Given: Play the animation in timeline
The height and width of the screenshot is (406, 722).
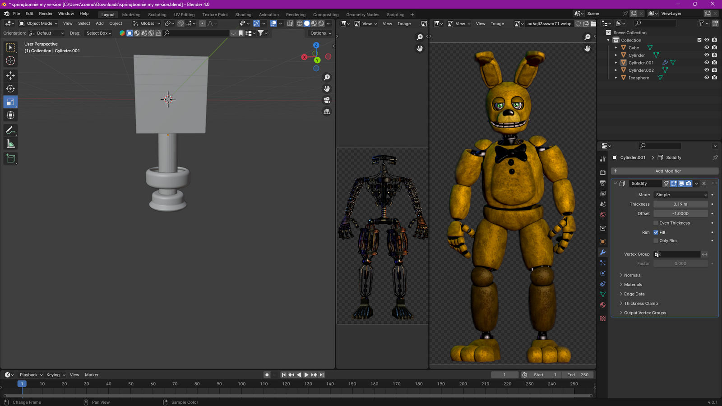Looking at the screenshot, I should pyautogui.click(x=306, y=375).
